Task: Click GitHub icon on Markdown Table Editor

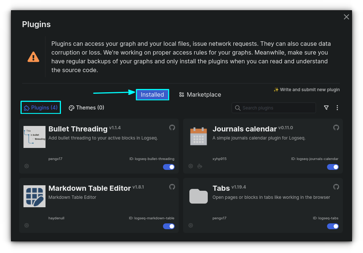Action: (172, 187)
